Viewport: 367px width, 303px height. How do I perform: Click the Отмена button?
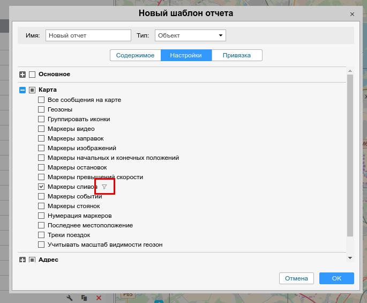pos(296,278)
